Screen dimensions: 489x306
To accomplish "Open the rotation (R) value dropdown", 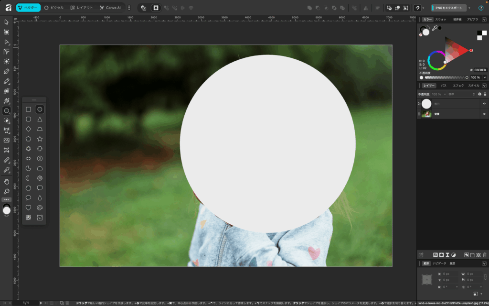I will [x=457, y=287].
